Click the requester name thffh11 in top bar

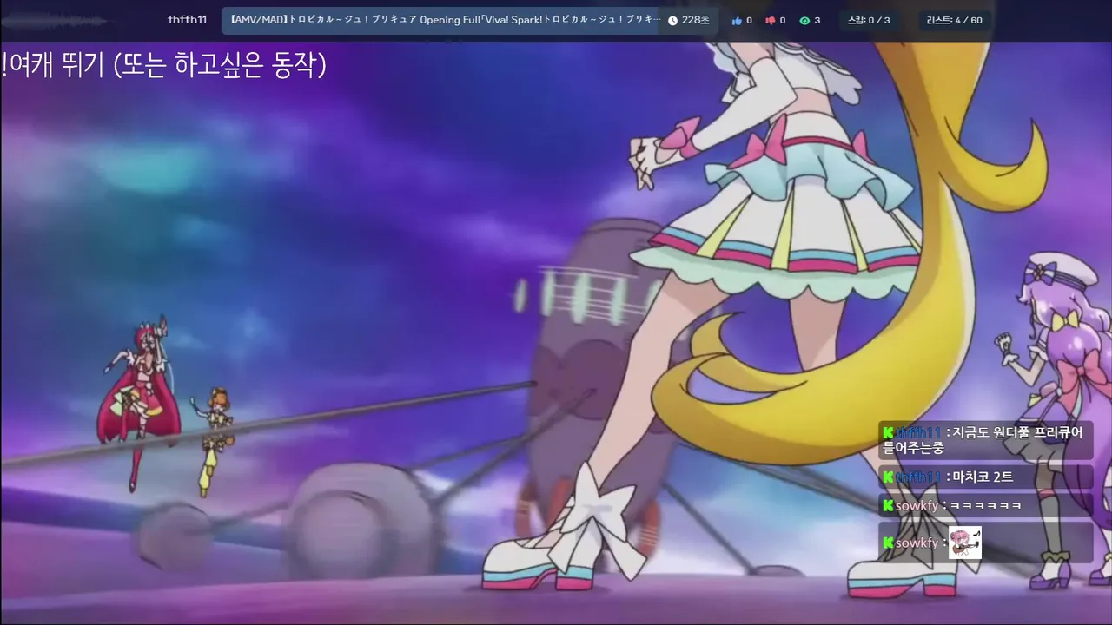point(188,20)
